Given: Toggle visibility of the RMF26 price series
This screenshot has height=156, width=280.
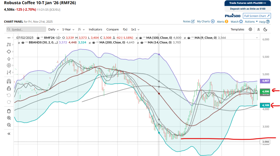Looking at the screenshot, I should (x=38, y=38).
